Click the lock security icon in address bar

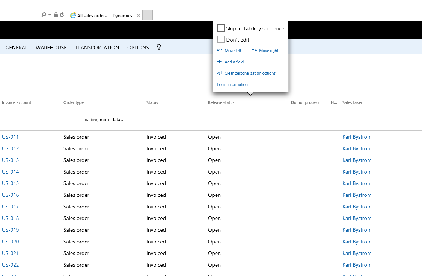tap(56, 15)
